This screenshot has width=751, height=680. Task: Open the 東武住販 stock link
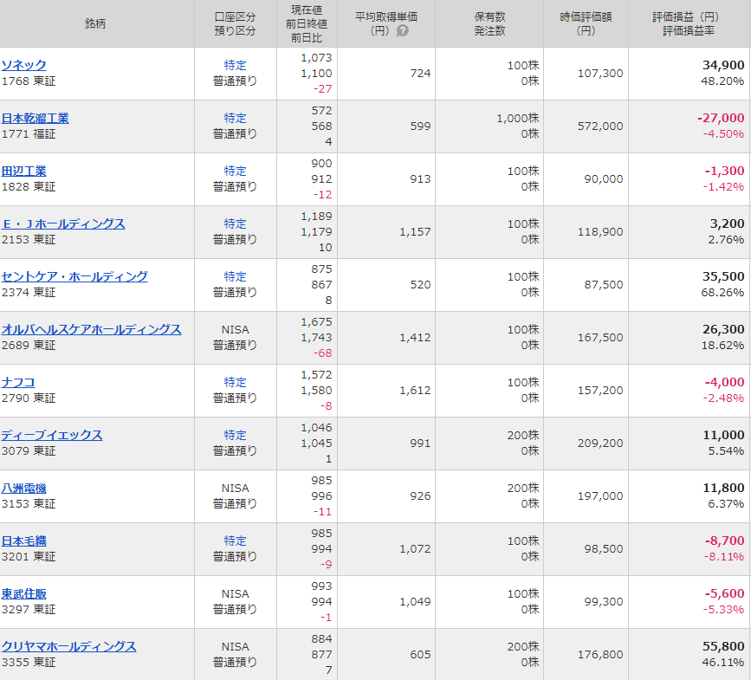point(24,593)
